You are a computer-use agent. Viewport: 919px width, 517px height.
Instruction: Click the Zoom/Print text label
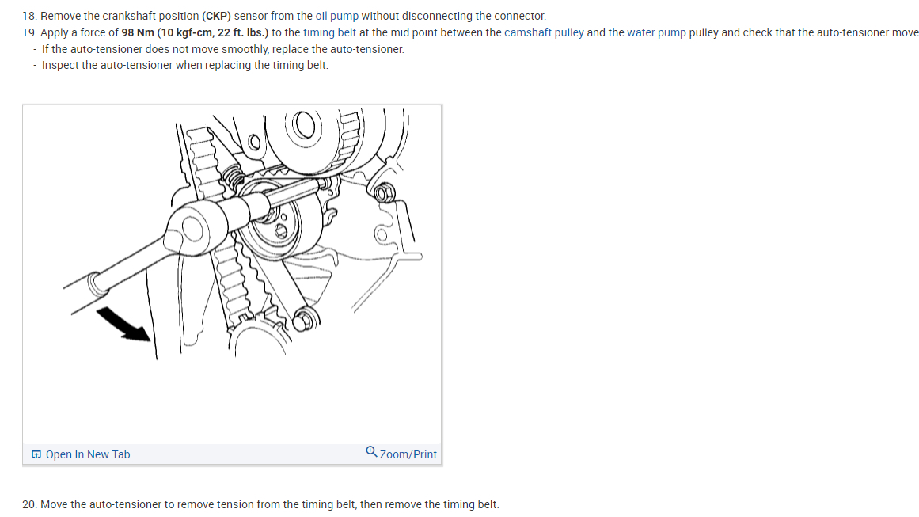pos(408,454)
